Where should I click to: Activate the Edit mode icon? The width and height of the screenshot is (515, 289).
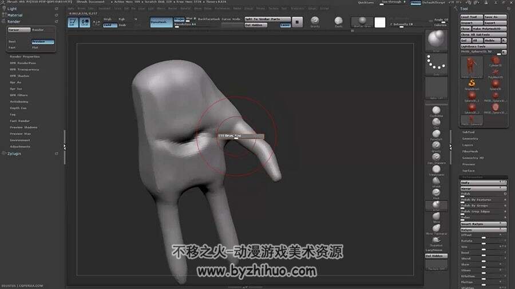(x=73, y=22)
